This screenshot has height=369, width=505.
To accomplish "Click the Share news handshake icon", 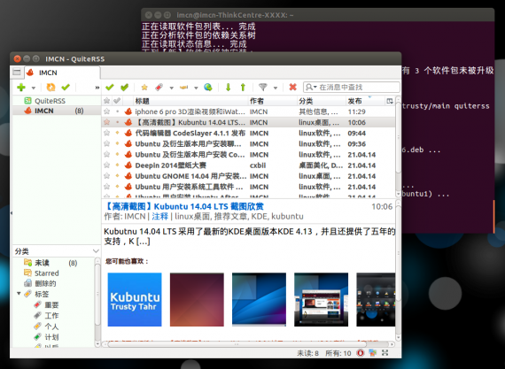I will 184,88.
